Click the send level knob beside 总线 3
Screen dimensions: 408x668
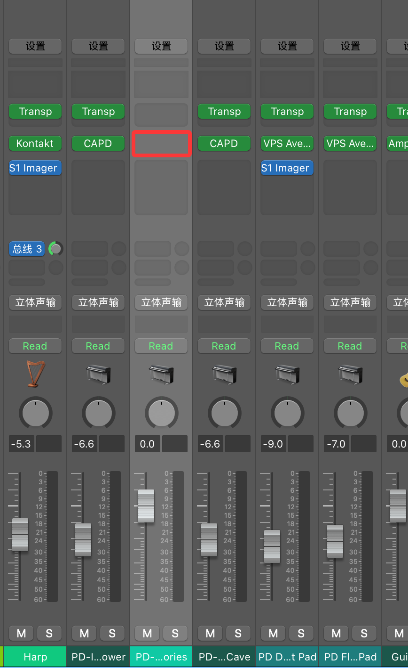pos(56,249)
